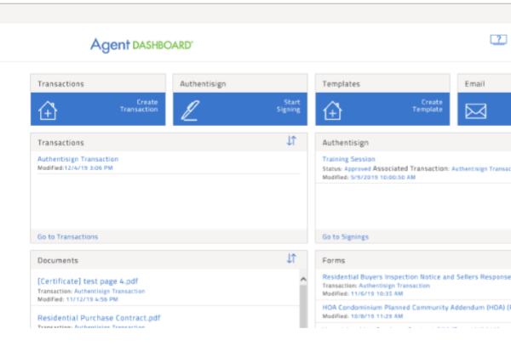Click the Authentisign tile header label

[x=203, y=84]
